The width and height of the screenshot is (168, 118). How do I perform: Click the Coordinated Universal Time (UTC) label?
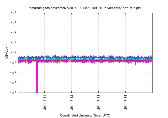coord(85,115)
